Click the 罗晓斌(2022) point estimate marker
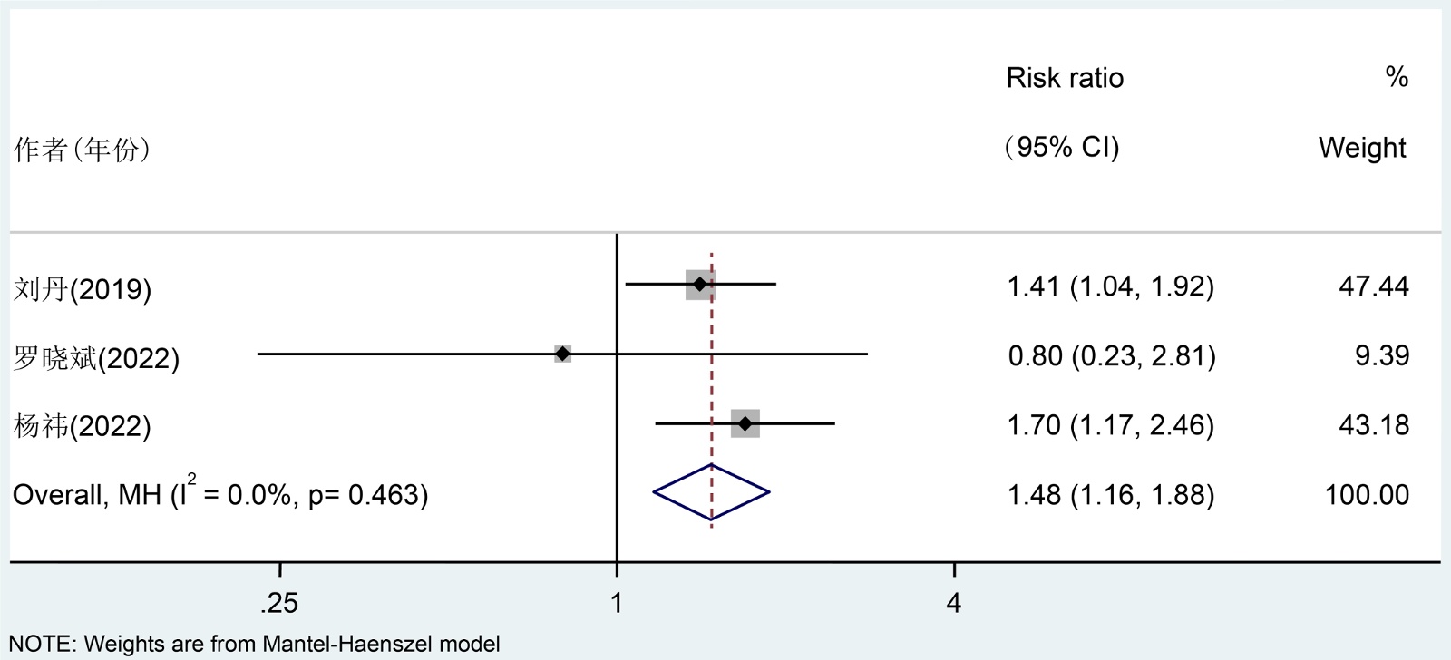 (x=563, y=354)
